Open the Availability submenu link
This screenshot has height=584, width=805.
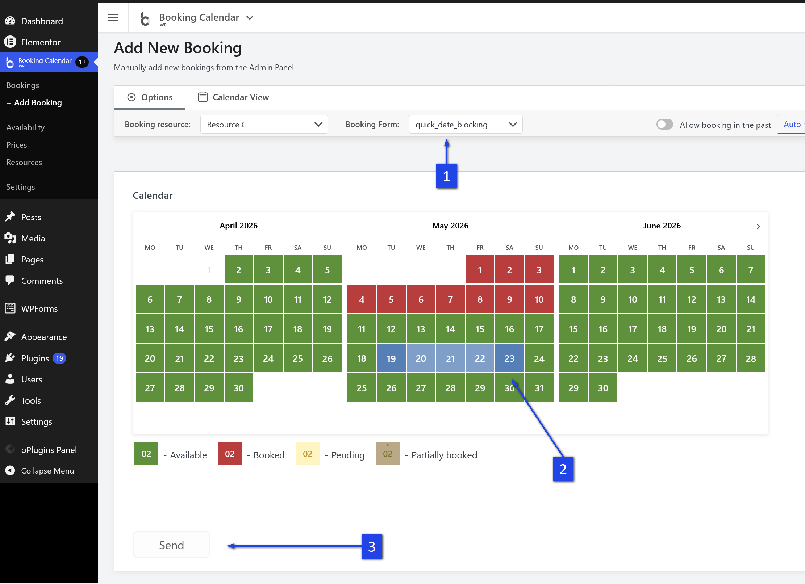click(x=25, y=127)
